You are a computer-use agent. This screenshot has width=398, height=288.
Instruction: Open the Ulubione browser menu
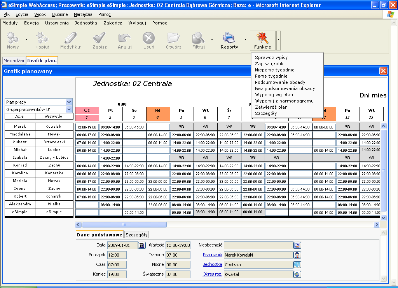coord(59,14)
